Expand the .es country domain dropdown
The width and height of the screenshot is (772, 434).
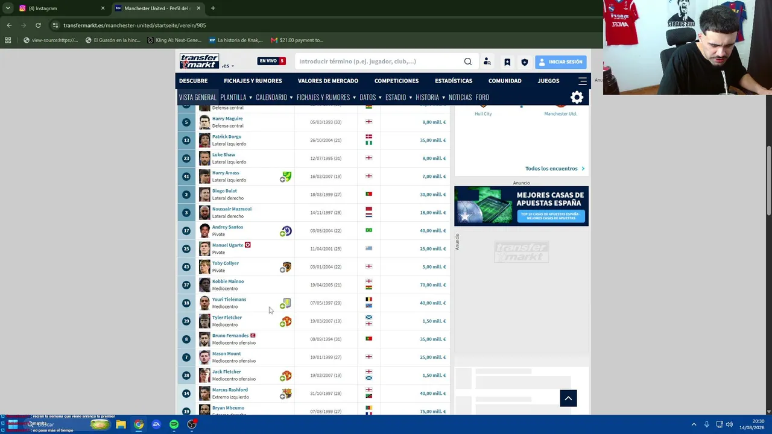point(228,66)
